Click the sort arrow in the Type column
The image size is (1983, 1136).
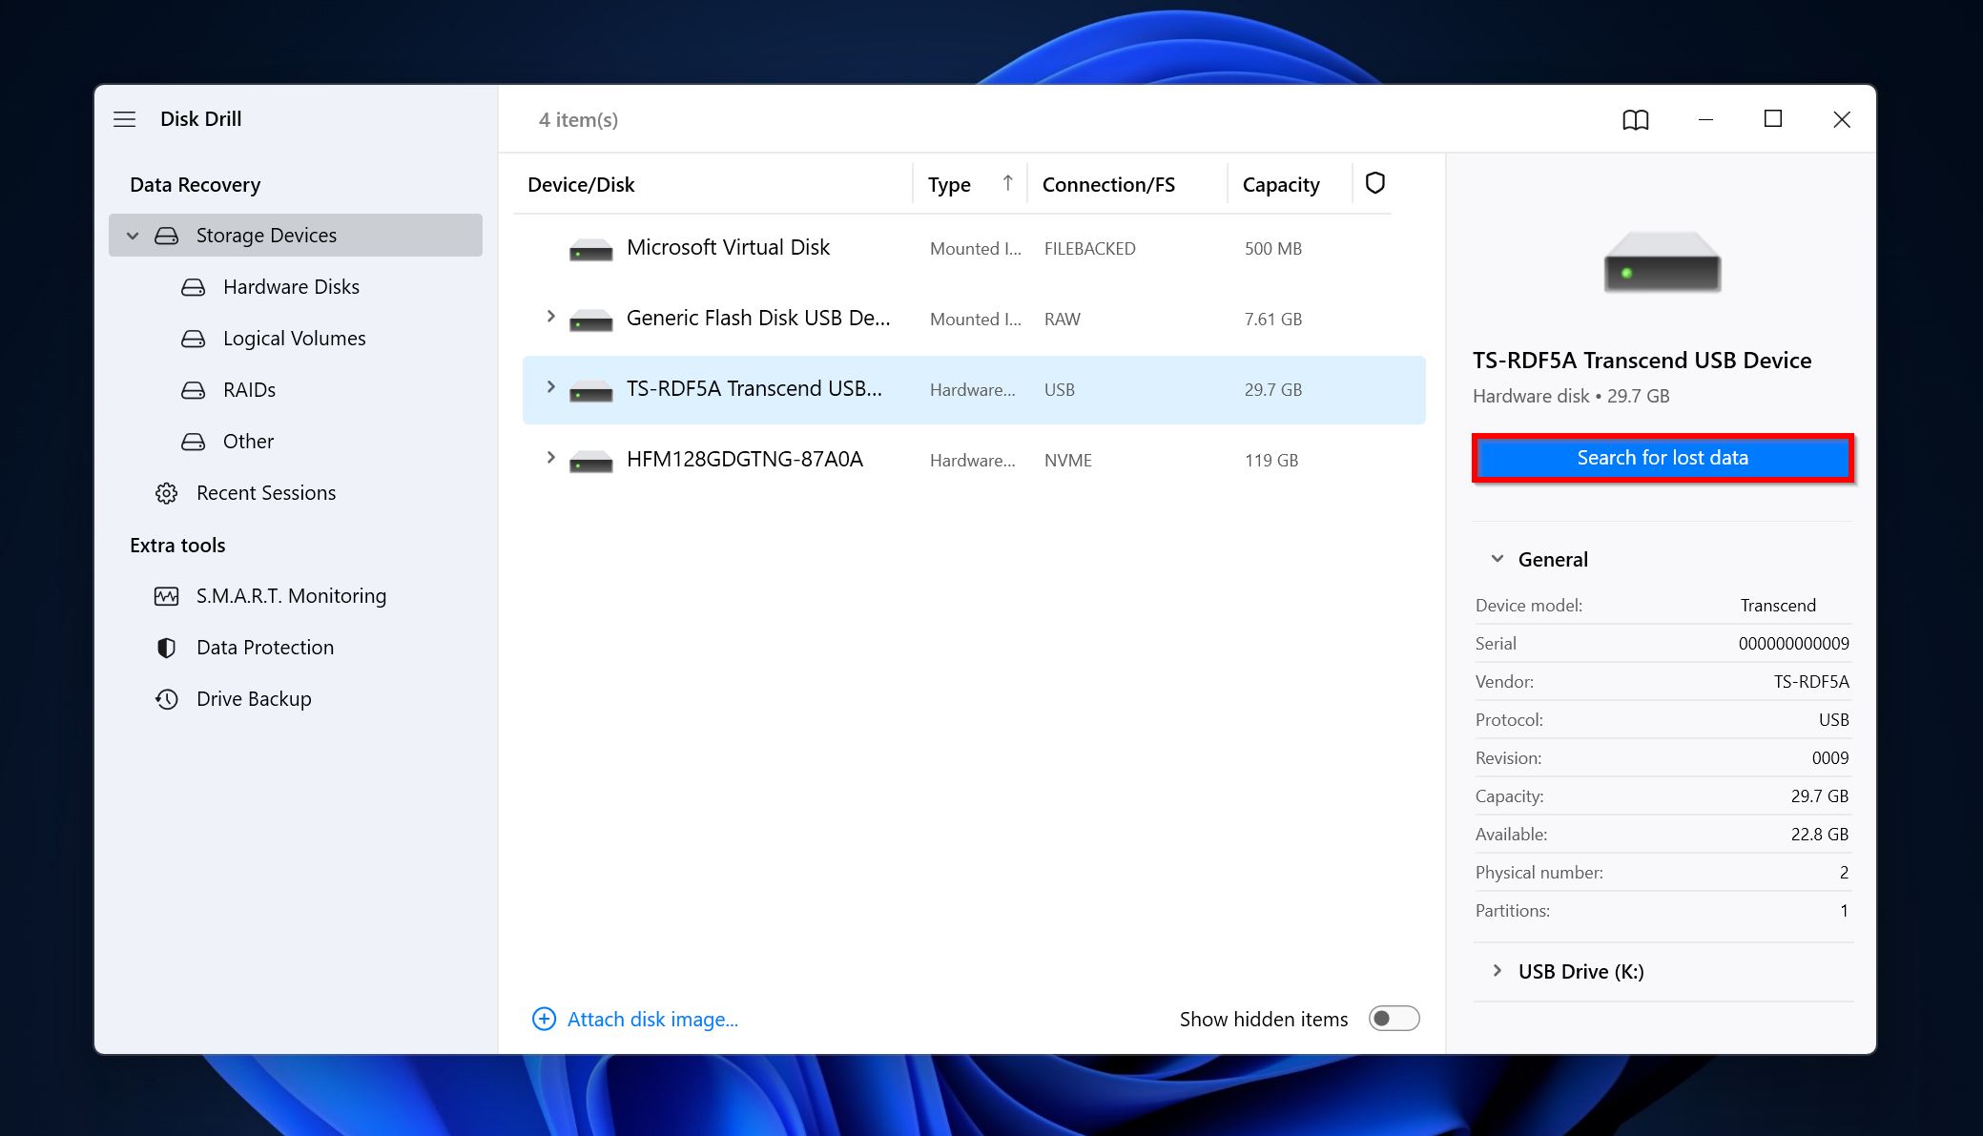1007,183
